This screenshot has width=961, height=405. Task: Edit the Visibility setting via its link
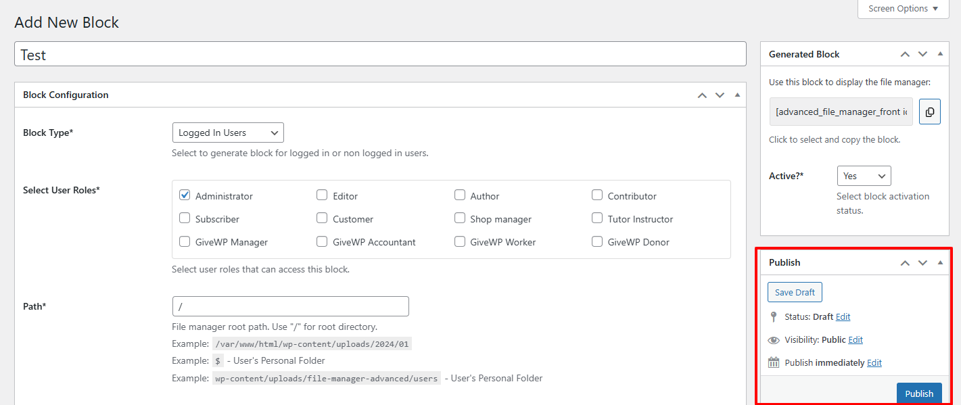856,339
